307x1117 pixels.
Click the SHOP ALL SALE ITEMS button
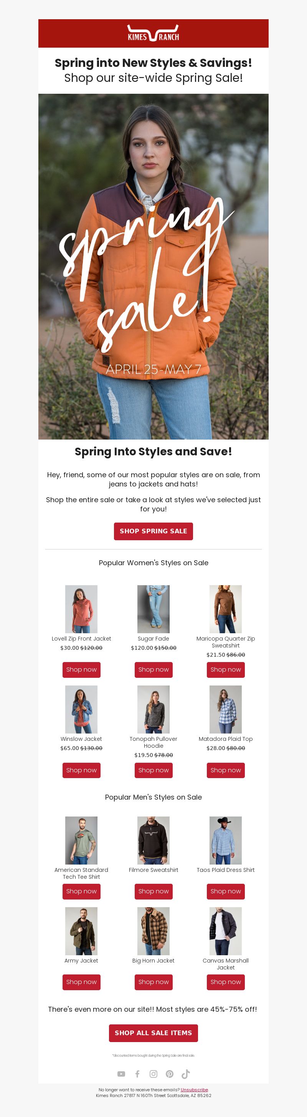tap(153, 1033)
